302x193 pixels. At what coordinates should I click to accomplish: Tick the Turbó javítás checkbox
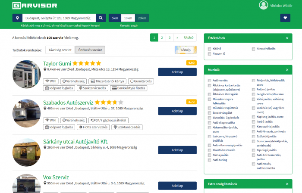click(x=253, y=121)
